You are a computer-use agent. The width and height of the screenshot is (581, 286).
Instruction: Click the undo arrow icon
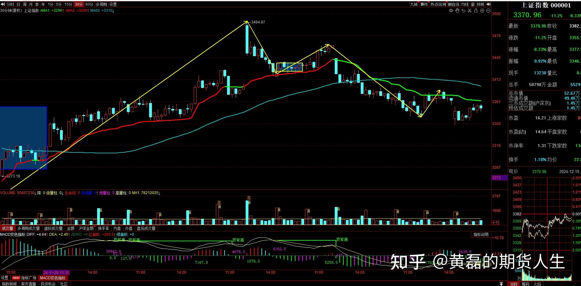click(x=463, y=11)
